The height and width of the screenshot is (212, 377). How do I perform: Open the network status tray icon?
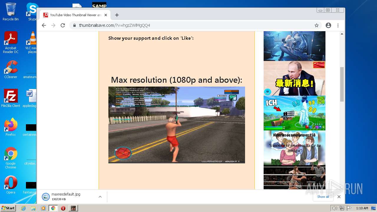pyautogui.click(x=342, y=208)
